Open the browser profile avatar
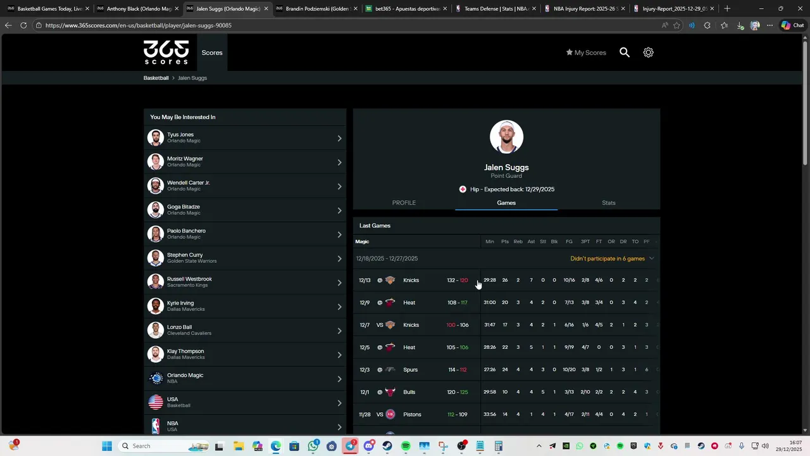 point(755,25)
